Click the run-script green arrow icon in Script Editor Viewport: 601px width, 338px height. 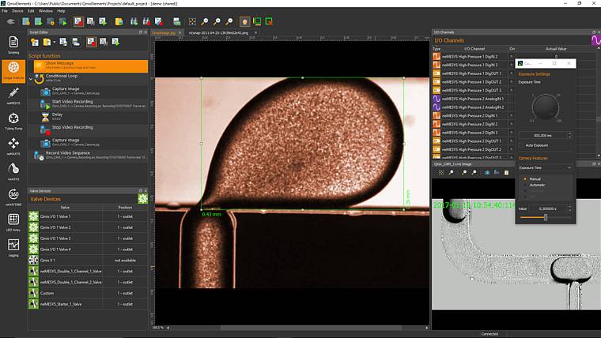pos(115,42)
